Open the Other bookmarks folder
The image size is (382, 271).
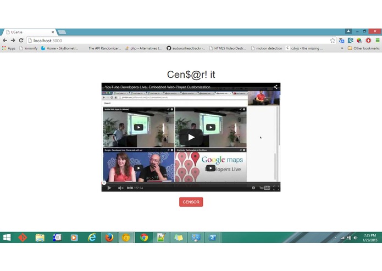(364, 48)
